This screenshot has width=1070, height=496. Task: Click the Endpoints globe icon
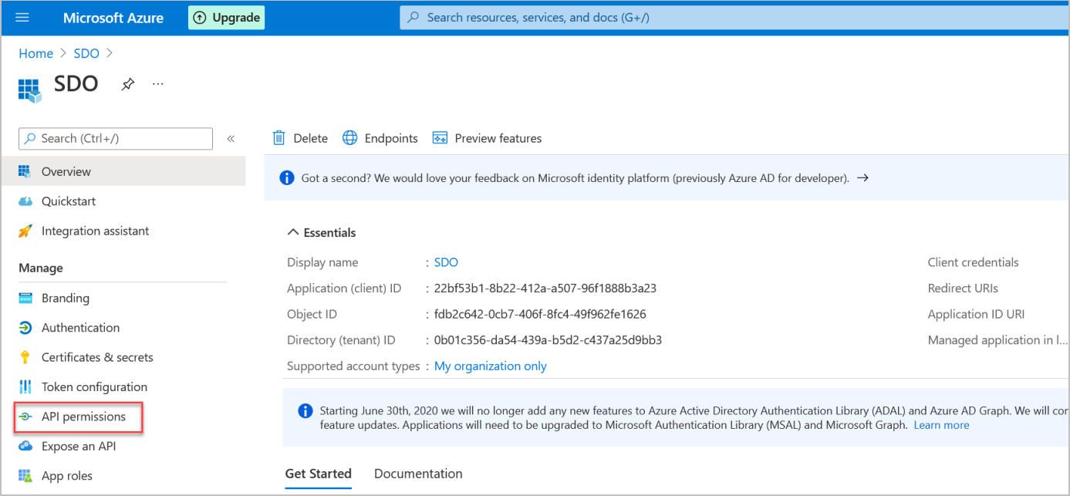click(x=350, y=138)
